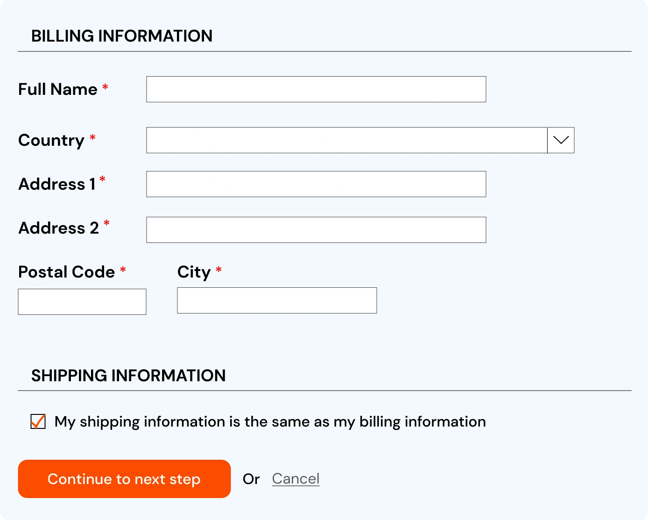648x520 pixels.
Task: Focus the Address 1 input box
Action: coord(316,184)
